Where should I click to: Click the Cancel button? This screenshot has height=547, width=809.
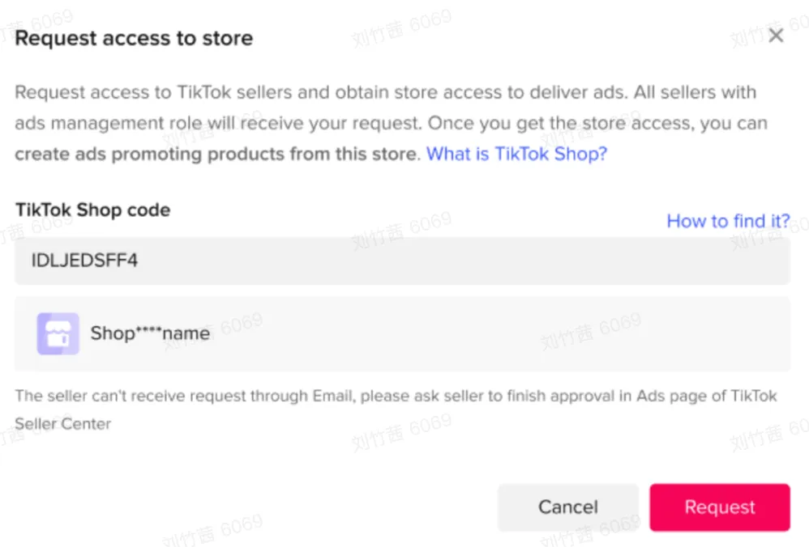click(568, 507)
